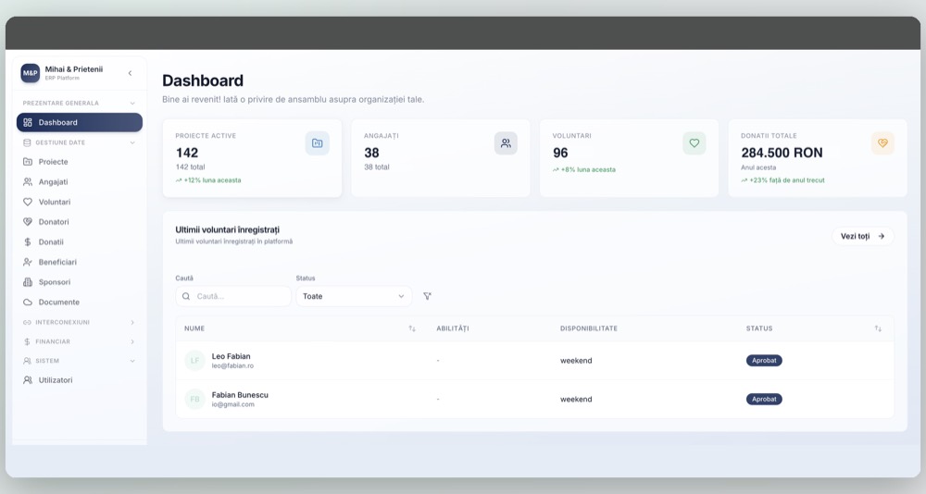Click the people icon in Angajati card

pos(506,143)
